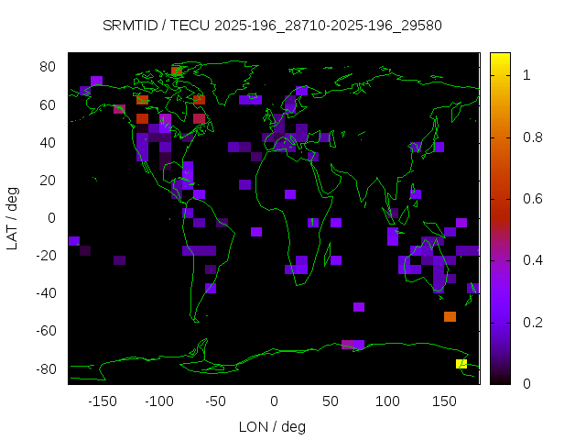The width and height of the screenshot is (586, 440).
Task: Click the yellow top of the colorbar
Action: click(499, 62)
